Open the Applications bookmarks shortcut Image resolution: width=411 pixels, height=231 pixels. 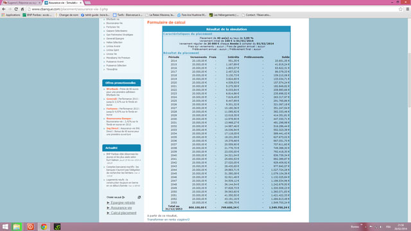11,15
